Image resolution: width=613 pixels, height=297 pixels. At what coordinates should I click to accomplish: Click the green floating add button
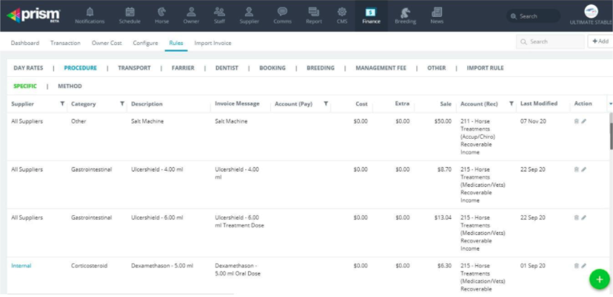click(599, 279)
